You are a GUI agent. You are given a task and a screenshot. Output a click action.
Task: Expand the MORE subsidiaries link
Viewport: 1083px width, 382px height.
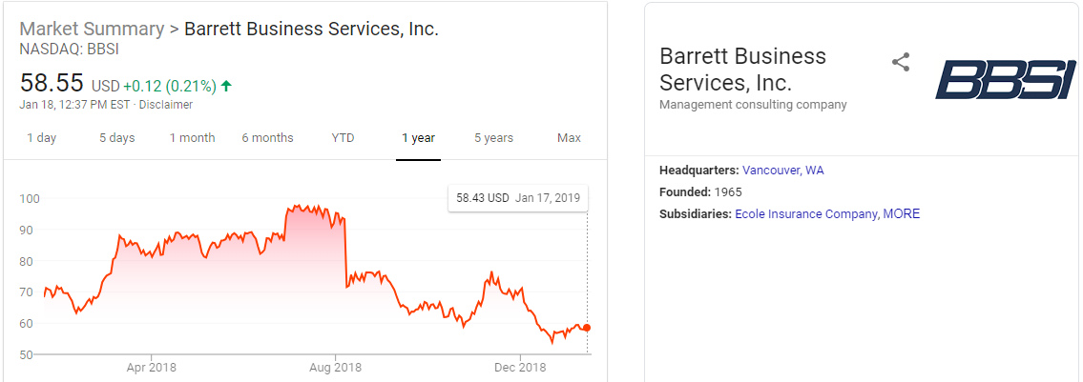click(902, 214)
